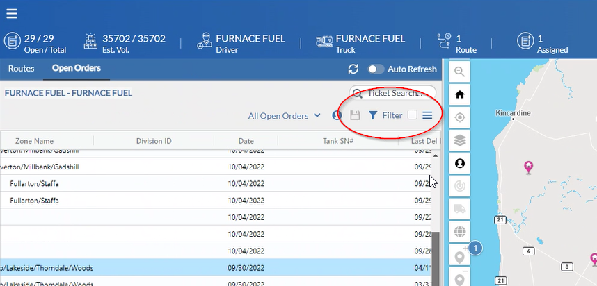Sort by the Division ID column header
The image size is (597, 286).
pyautogui.click(x=154, y=141)
